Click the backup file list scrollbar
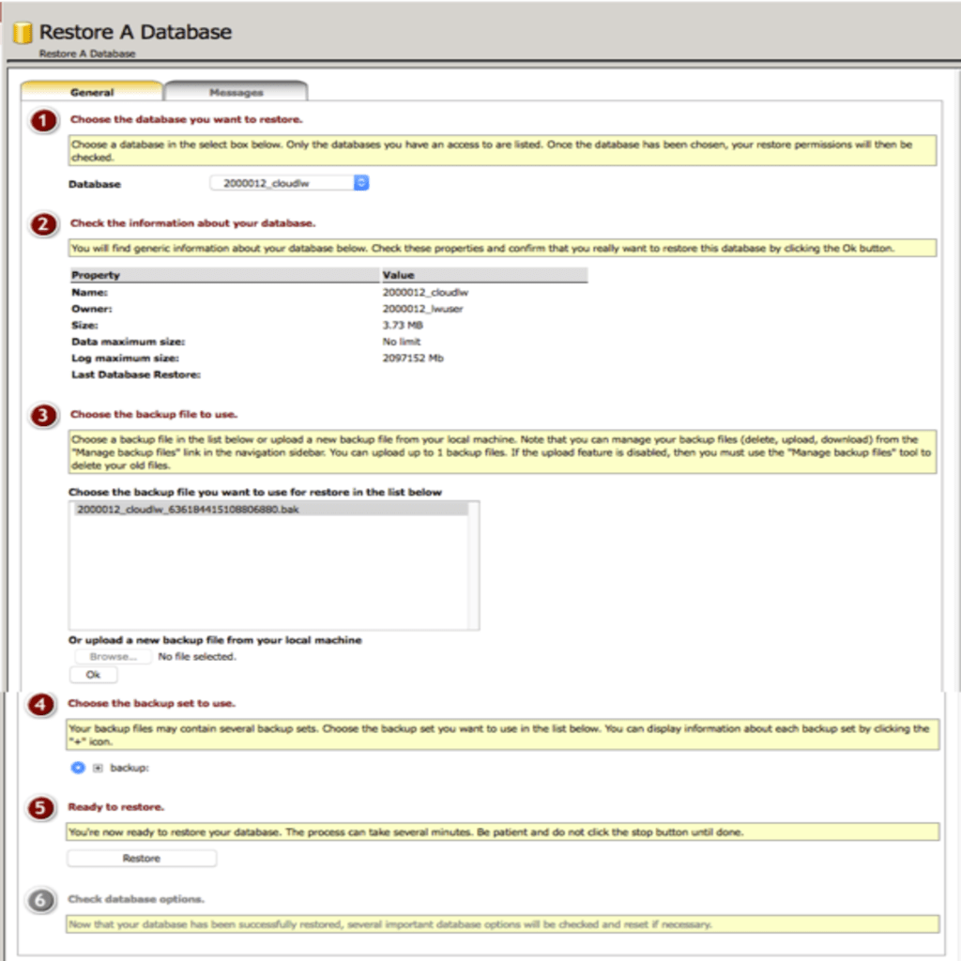 (473, 565)
